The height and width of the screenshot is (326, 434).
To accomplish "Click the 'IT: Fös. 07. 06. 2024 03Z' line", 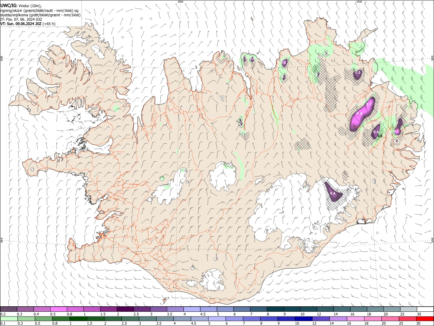I will point(21,19).
